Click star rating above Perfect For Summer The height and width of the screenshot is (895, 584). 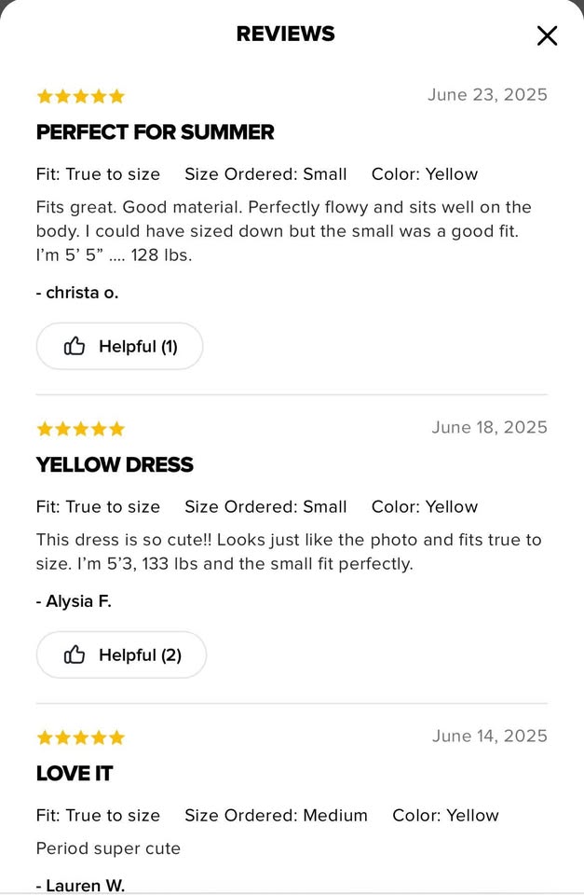[x=80, y=96]
